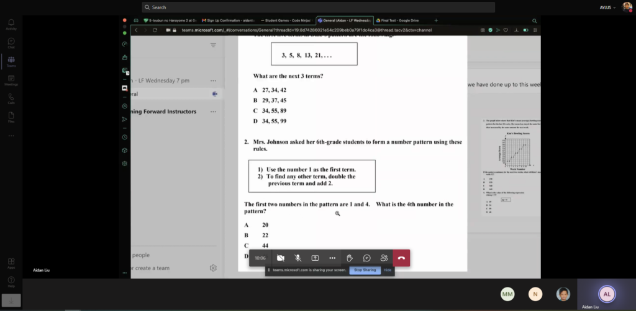Select the General channel row
Screen dimensions: 636x311
tap(177, 94)
